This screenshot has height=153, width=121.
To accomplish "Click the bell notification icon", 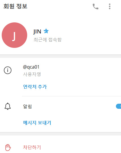I will [x=8, y=106].
